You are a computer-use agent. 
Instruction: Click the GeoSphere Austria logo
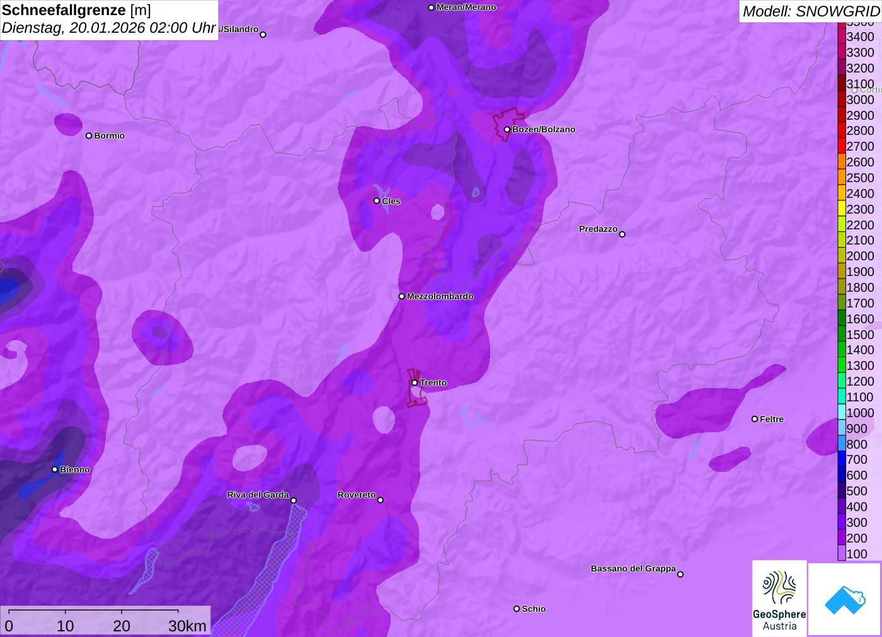click(779, 598)
